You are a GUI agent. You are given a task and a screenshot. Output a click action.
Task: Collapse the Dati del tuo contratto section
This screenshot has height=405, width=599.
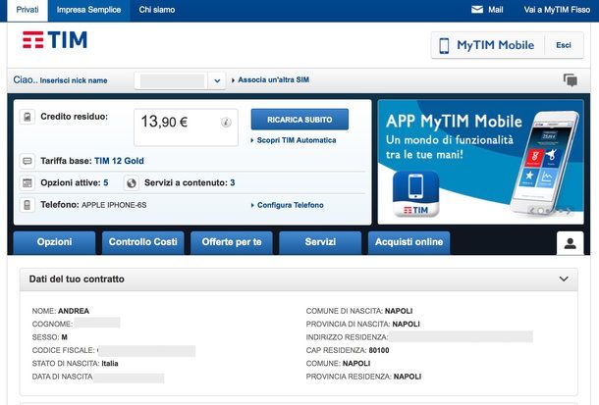click(564, 278)
